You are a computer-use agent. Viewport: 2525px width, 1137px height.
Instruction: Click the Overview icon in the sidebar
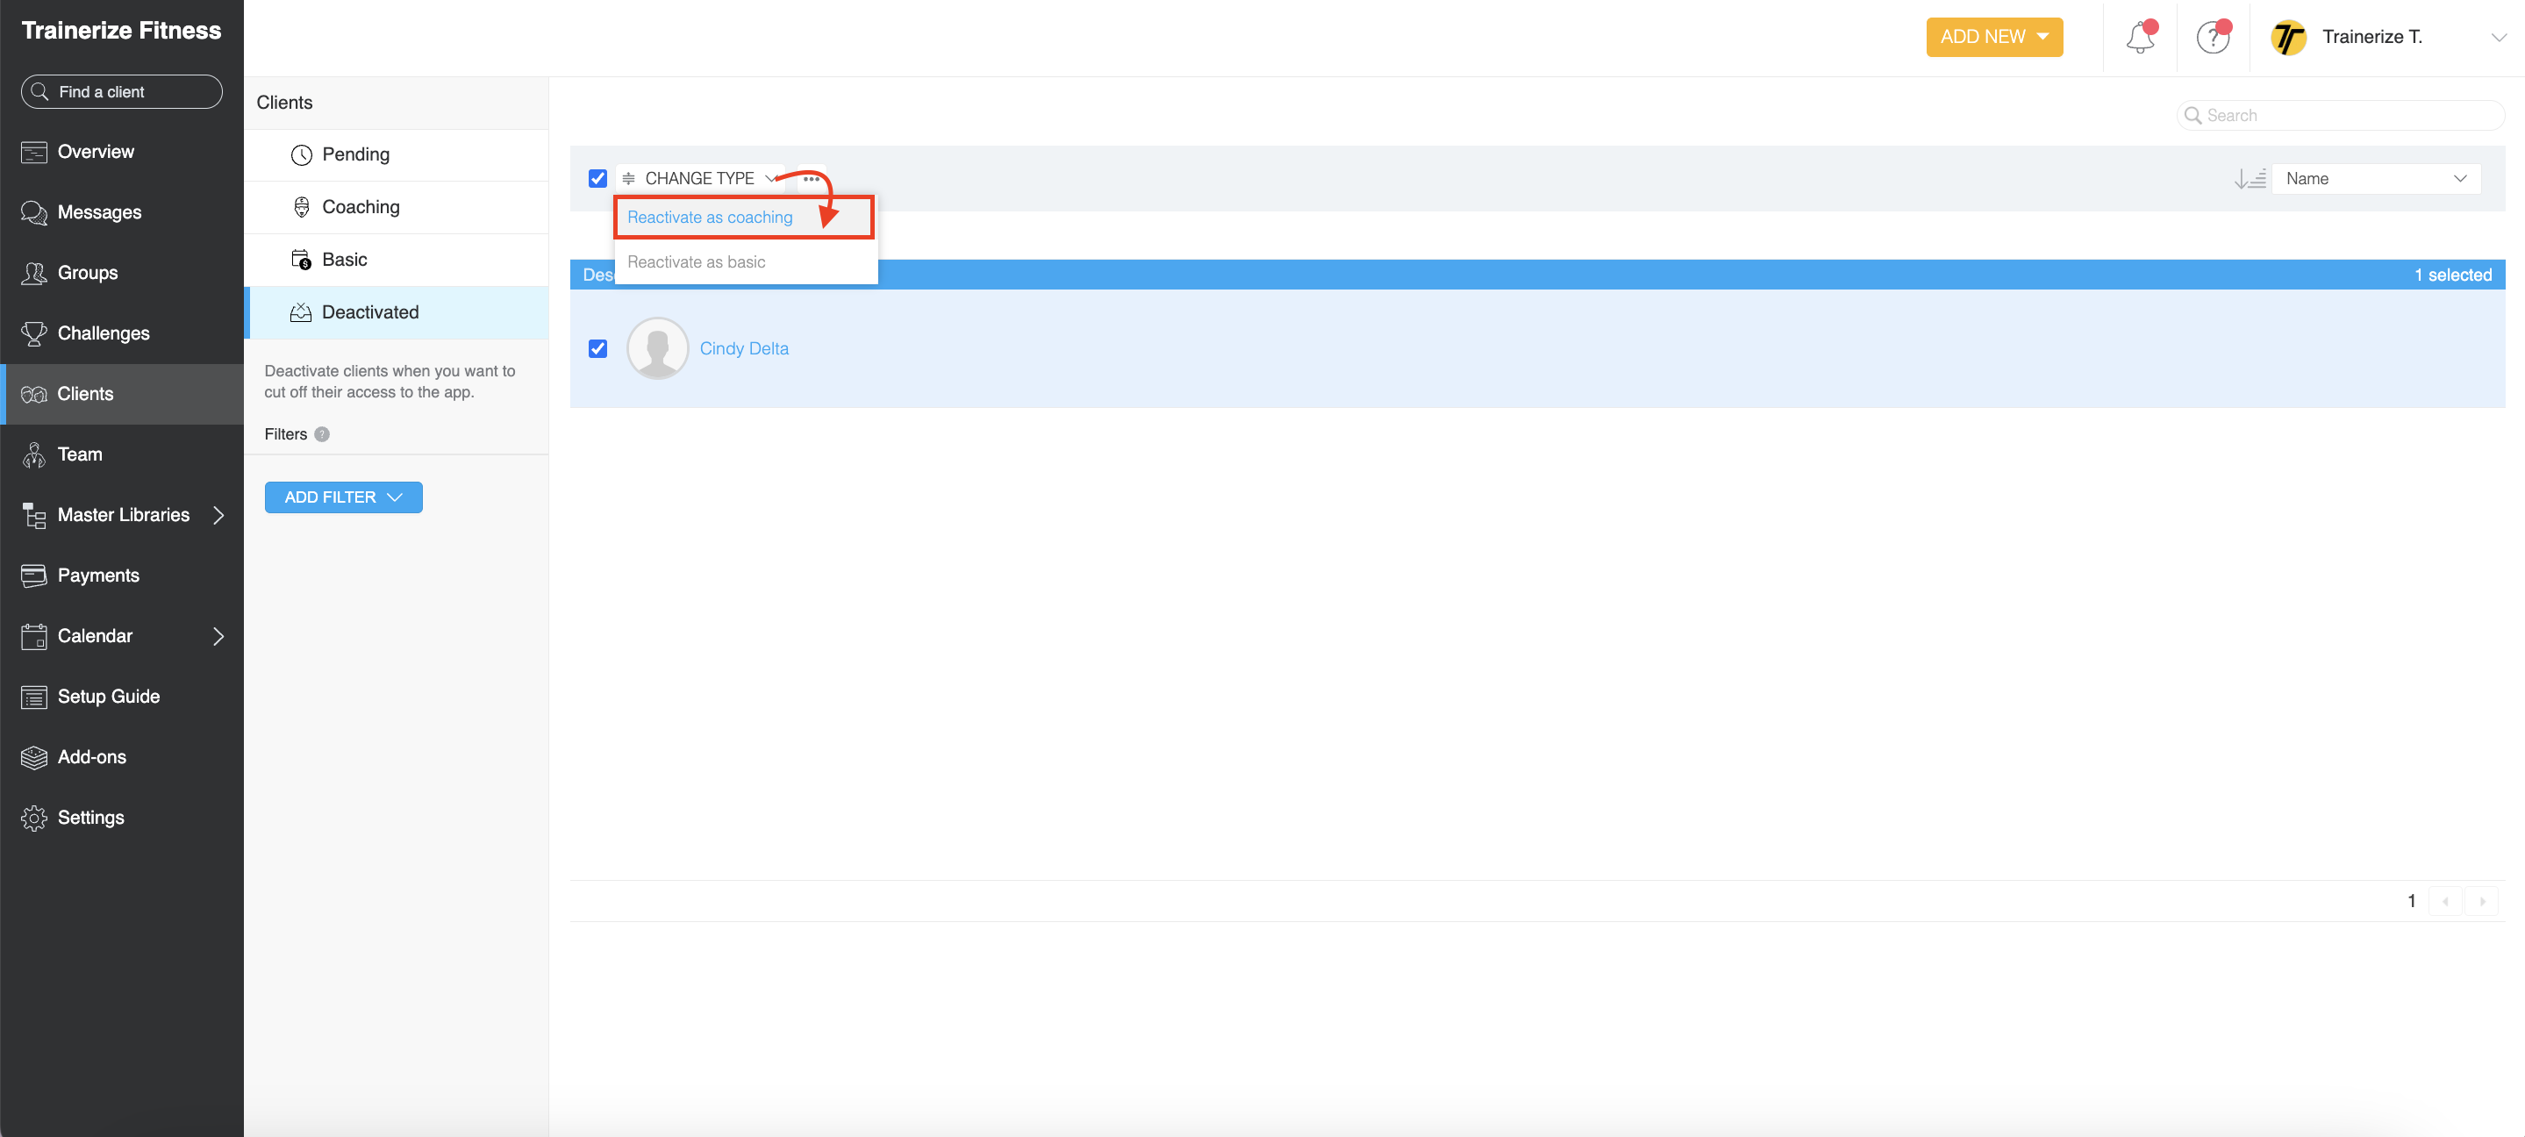[34, 152]
